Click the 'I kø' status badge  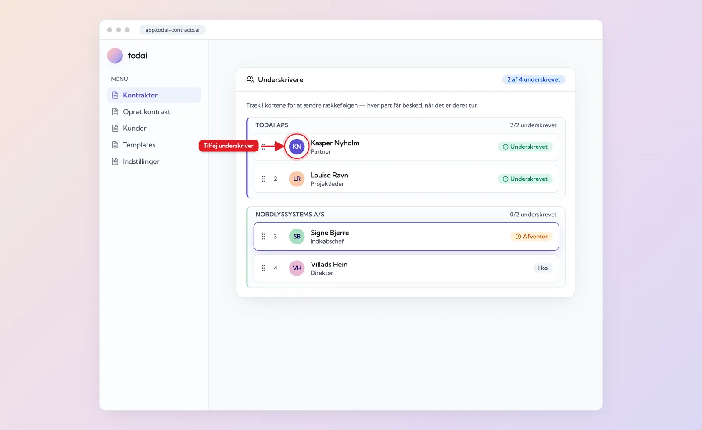click(x=543, y=268)
